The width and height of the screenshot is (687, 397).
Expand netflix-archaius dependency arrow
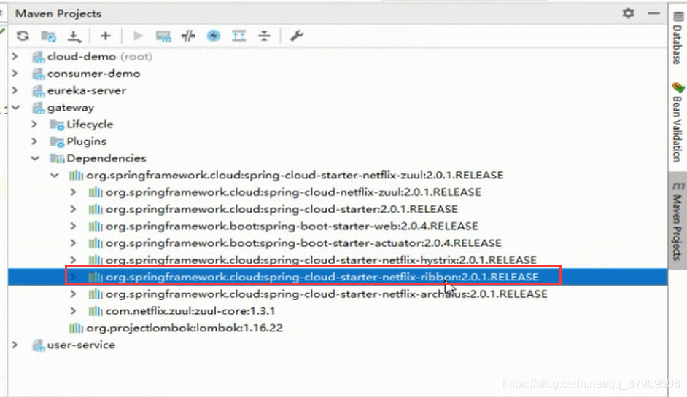(x=73, y=294)
